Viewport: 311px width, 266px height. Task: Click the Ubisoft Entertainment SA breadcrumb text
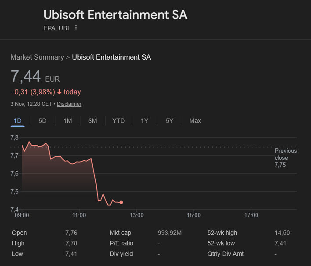click(x=112, y=57)
